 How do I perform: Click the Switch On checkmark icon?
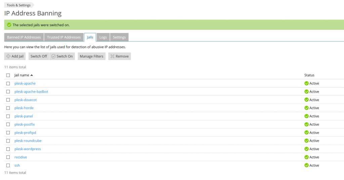pos(53,56)
